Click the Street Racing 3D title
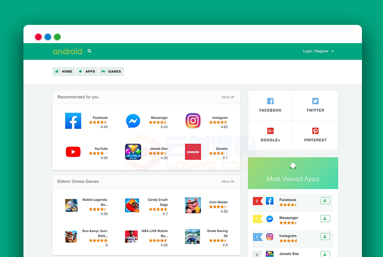Screen dimensions: 383x257 click(x=217, y=234)
